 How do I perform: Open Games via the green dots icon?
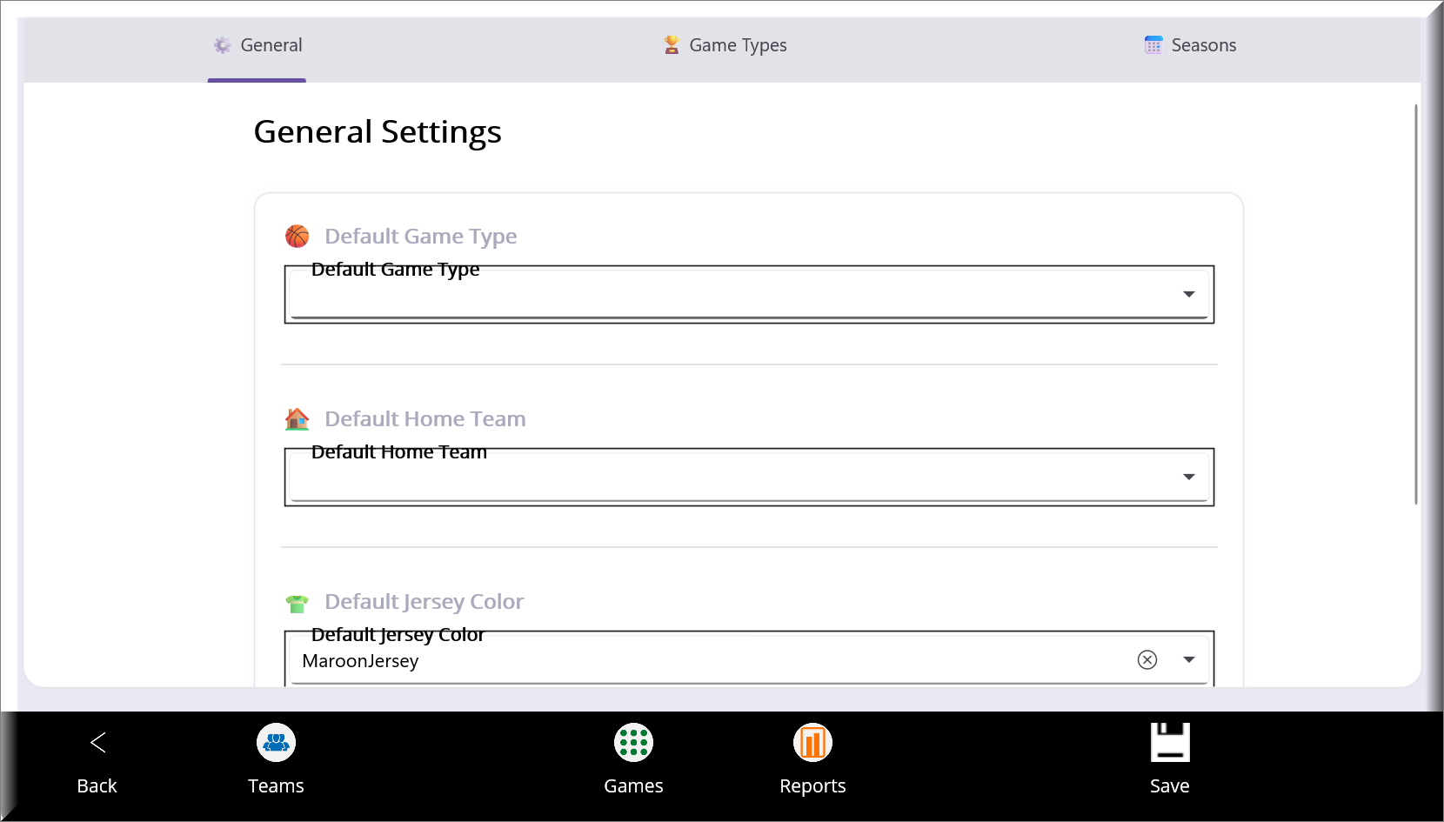[633, 743]
